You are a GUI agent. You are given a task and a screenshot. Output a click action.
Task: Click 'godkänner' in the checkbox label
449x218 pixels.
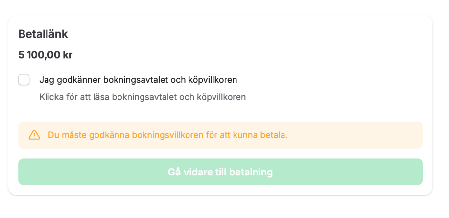(x=80, y=80)
